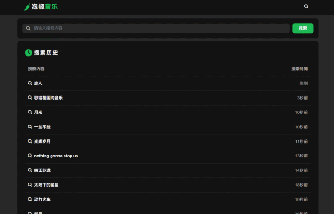Click the green clock icon beside 搜索历史
This screenshot has width=334, height=214.
coord(28,53)
